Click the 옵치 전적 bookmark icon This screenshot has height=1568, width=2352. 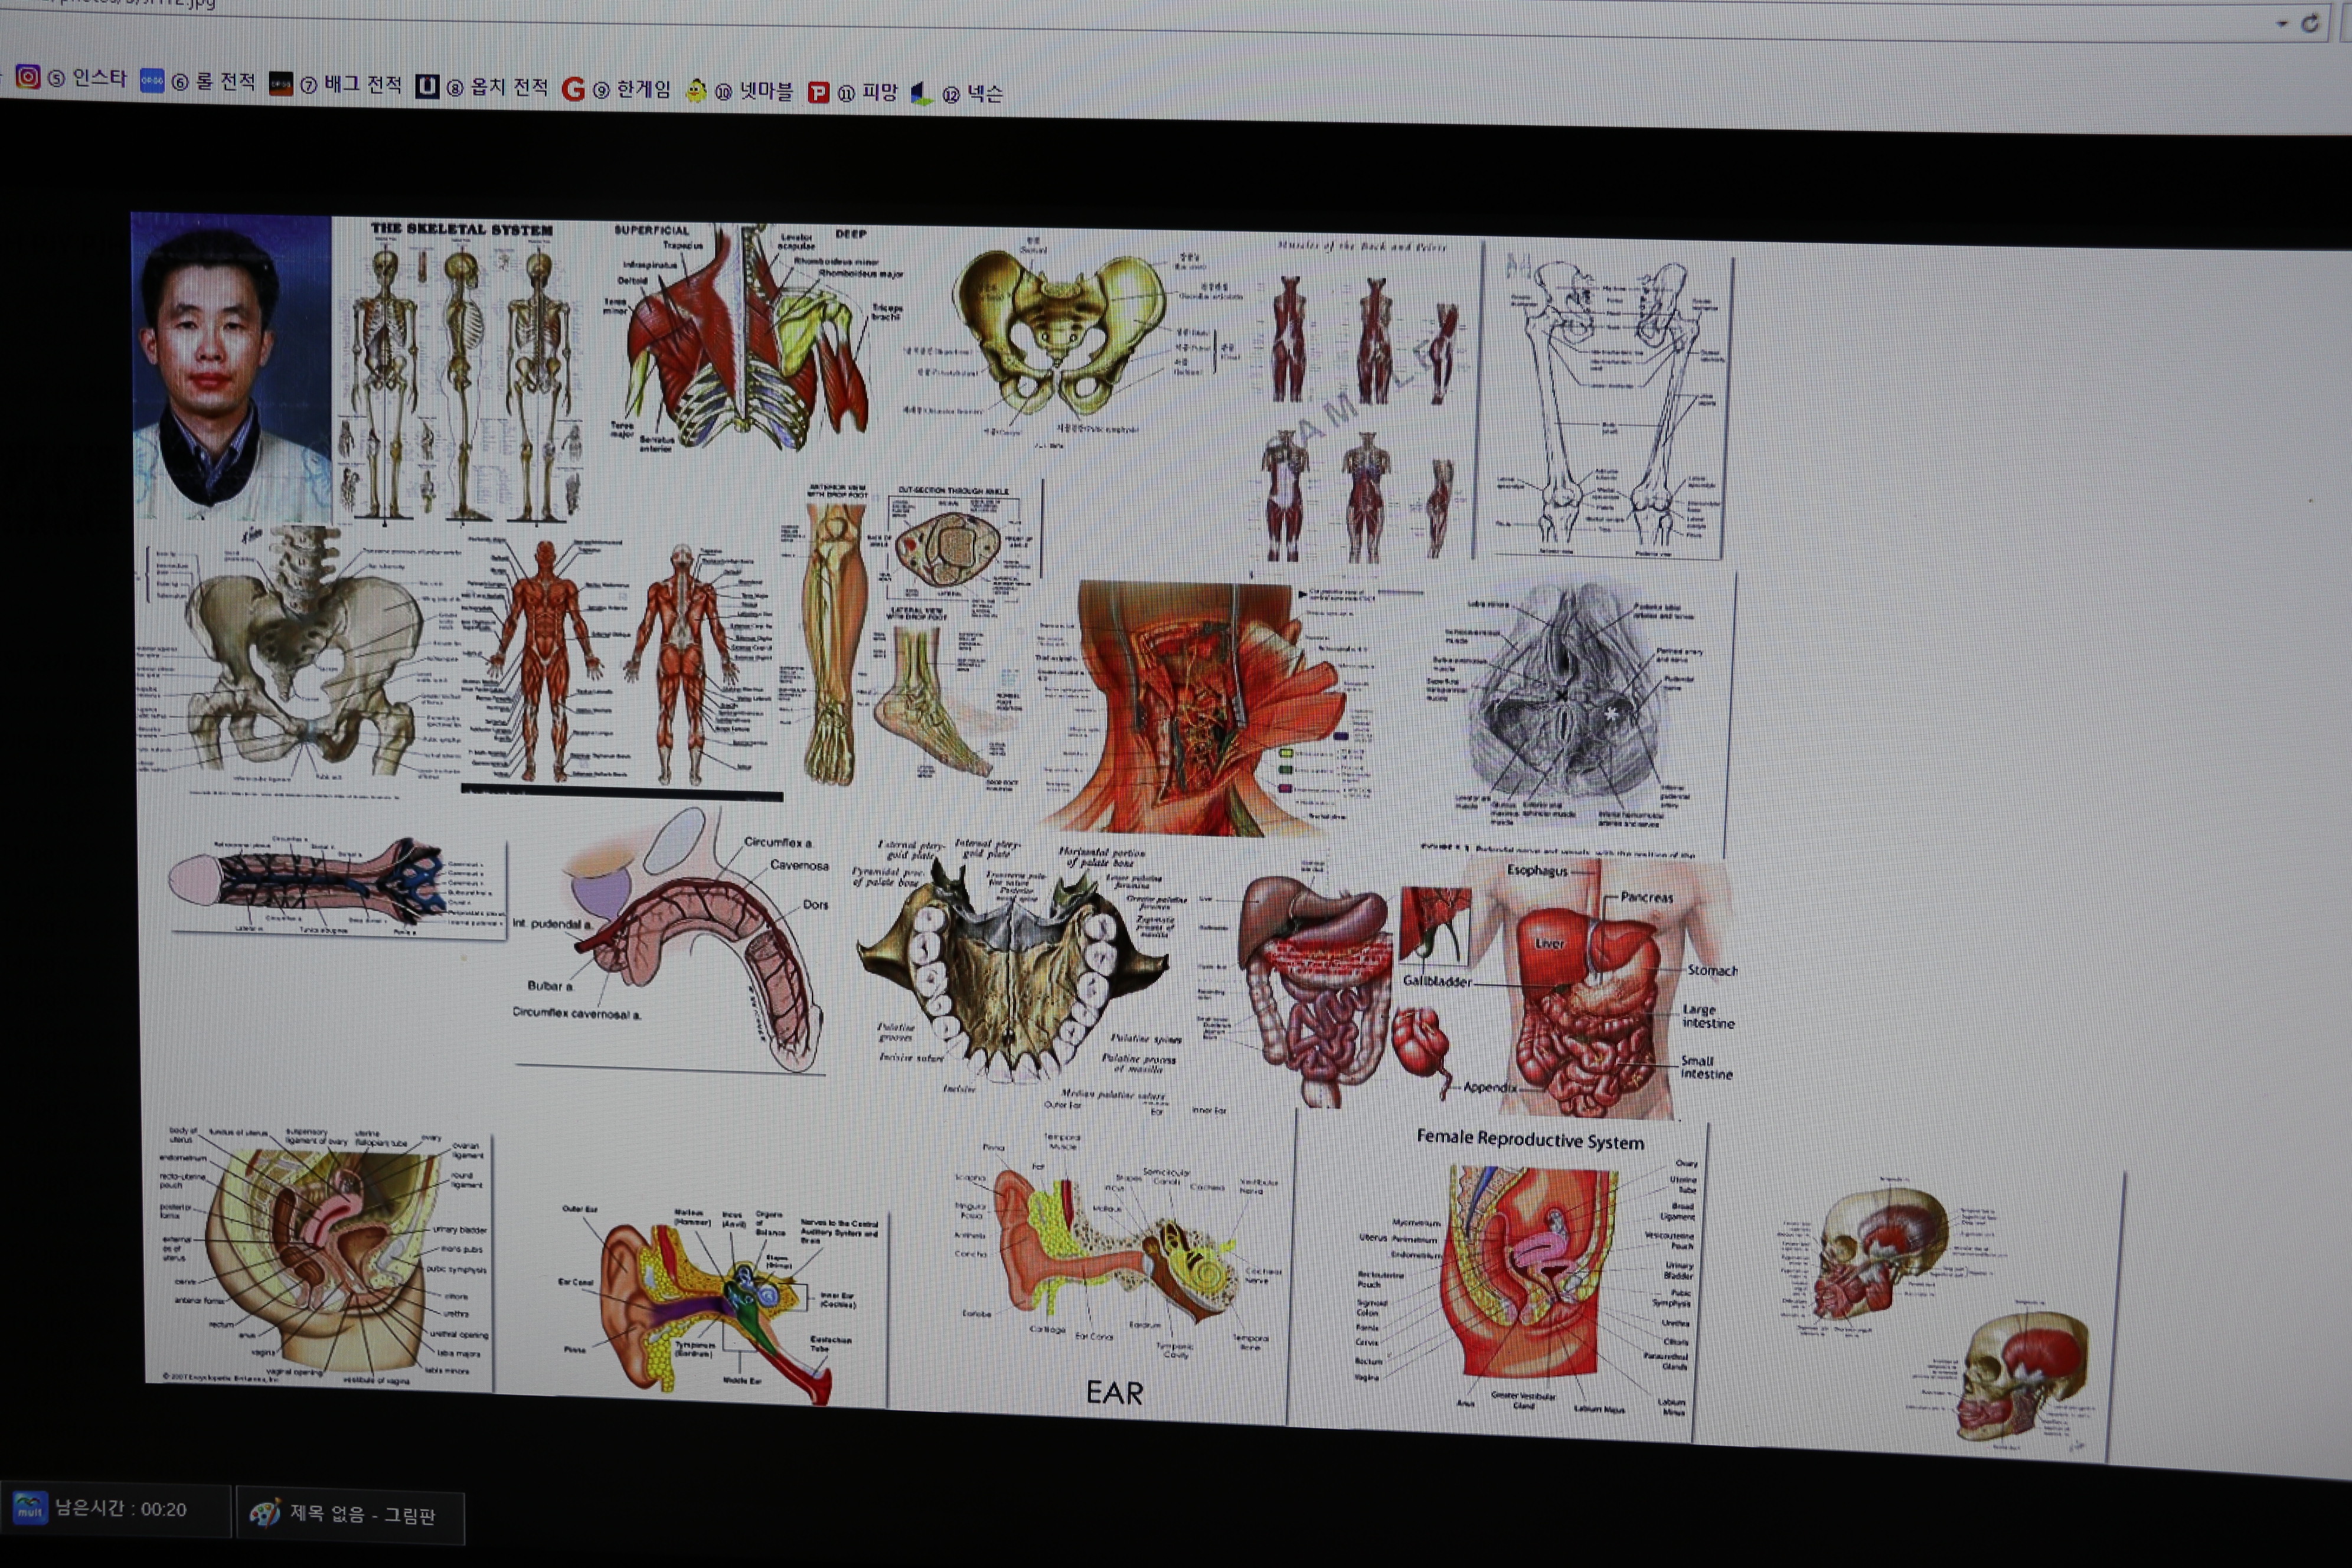point(427,87)
